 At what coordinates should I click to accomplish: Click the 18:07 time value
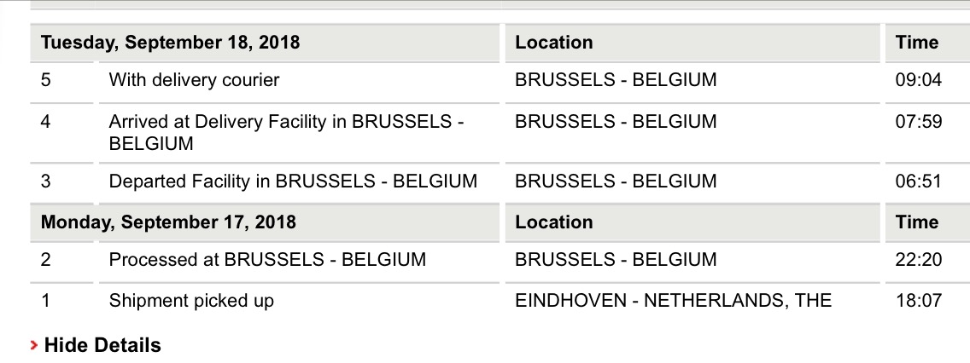[919, 301]
